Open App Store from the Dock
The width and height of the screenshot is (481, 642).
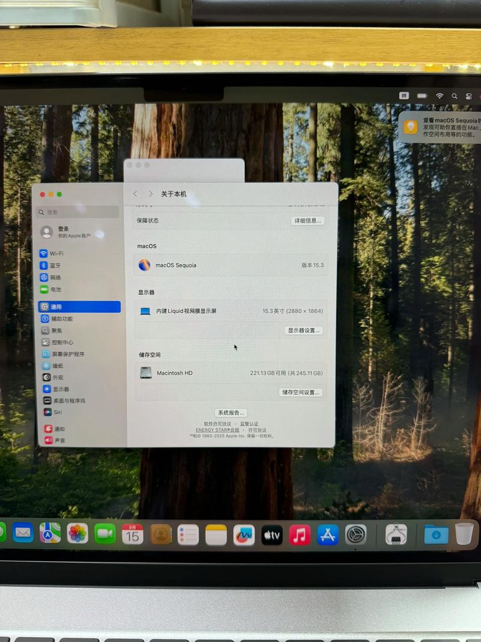click(326, 534)
